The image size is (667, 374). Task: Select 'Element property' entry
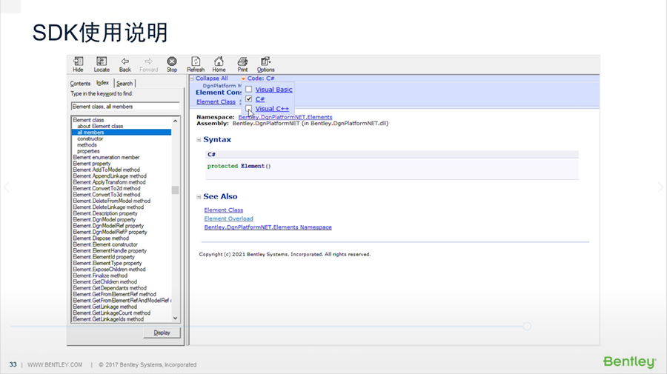91,164
